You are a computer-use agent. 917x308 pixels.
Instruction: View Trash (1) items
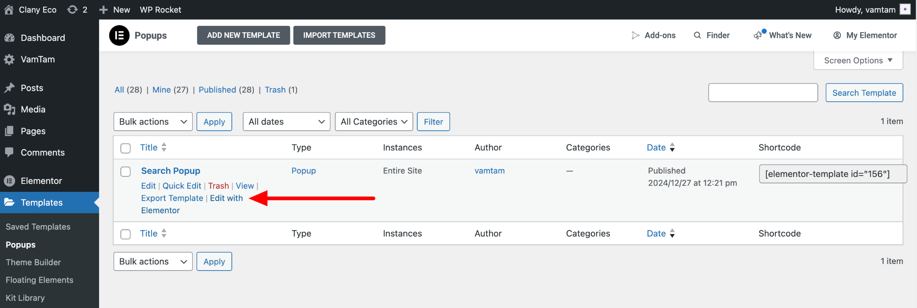tap(281, 90)
